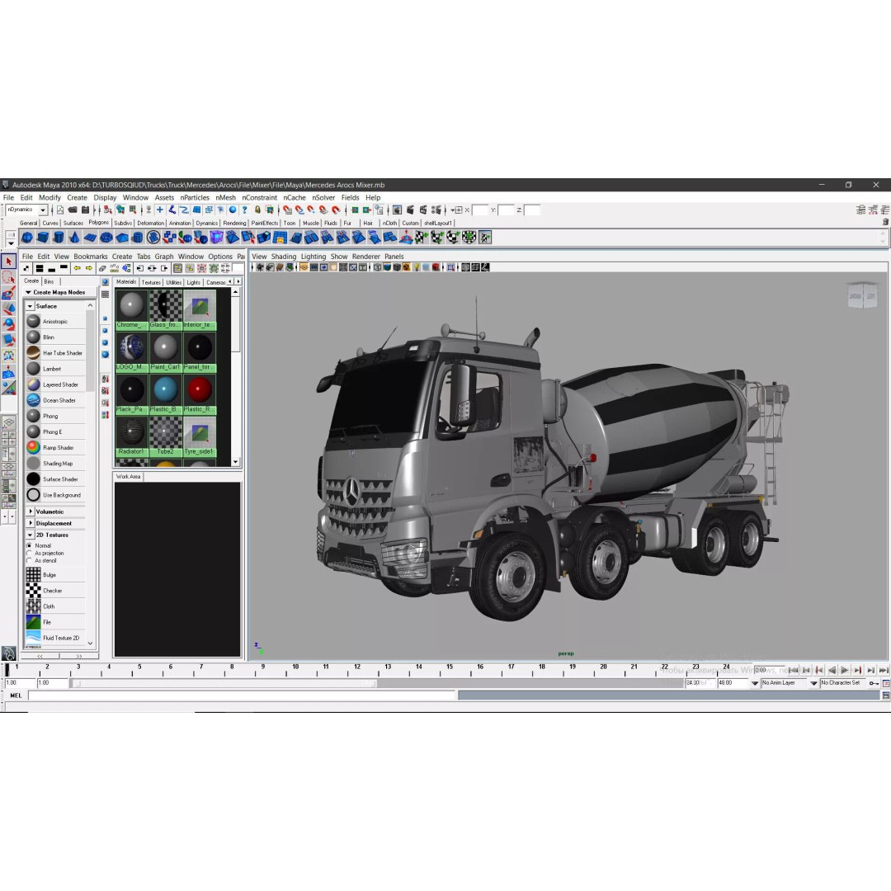Select the Lasso tool in toolbox

pos(8,277)
